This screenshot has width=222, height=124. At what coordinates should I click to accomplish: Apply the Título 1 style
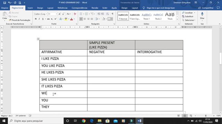[146, 16]
